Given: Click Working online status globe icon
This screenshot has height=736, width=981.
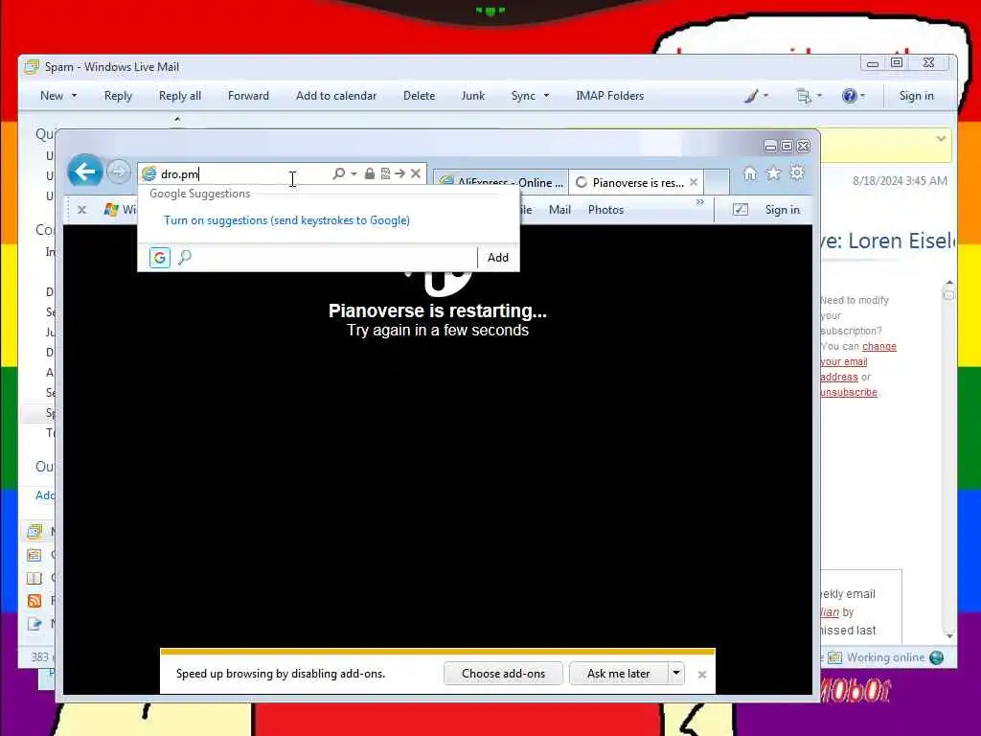Looking at the screenshot, I should pos(937,657).
